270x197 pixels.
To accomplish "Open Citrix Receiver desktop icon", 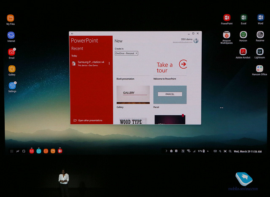I will [260, 35].
